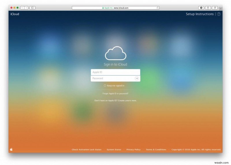Submit sign-in with the arrow button
This screenshot has height=165, width=231.
[137, 78]
